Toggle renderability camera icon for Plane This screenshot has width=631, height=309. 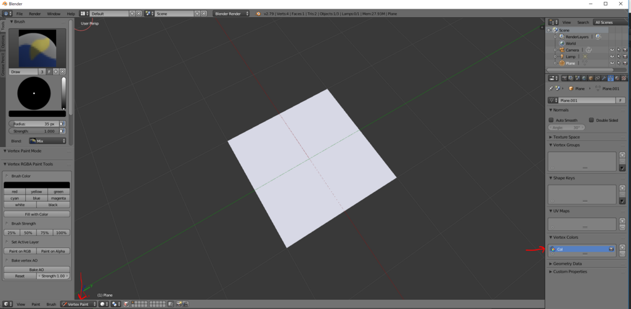[625, 63]
